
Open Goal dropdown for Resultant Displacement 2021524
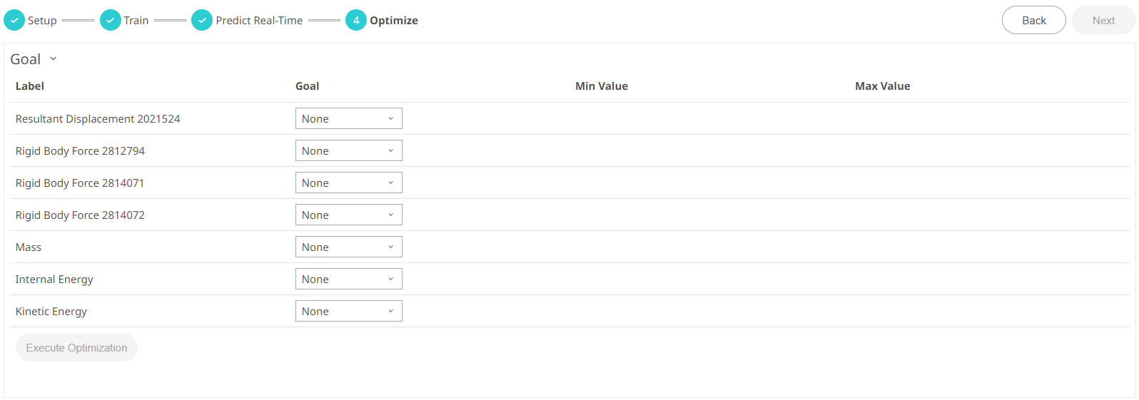point(348,119)
